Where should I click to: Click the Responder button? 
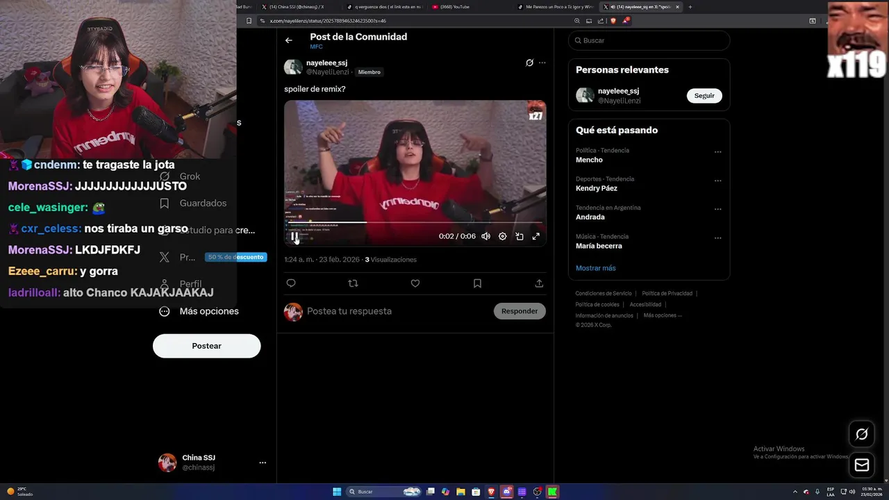520,311
